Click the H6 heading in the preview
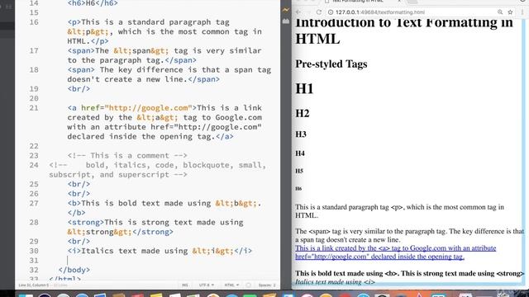 point(298,189)
